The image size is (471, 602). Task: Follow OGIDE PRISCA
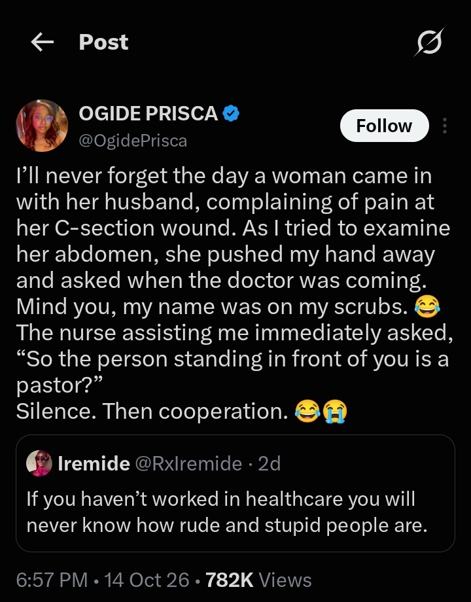coord(384,126)
